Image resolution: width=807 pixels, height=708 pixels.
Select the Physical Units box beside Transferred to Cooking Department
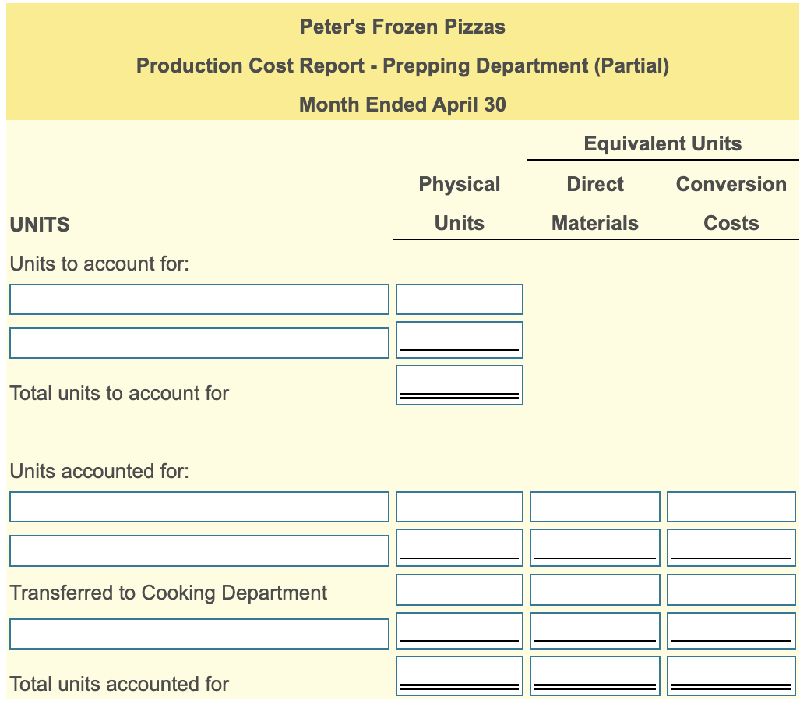459,589
